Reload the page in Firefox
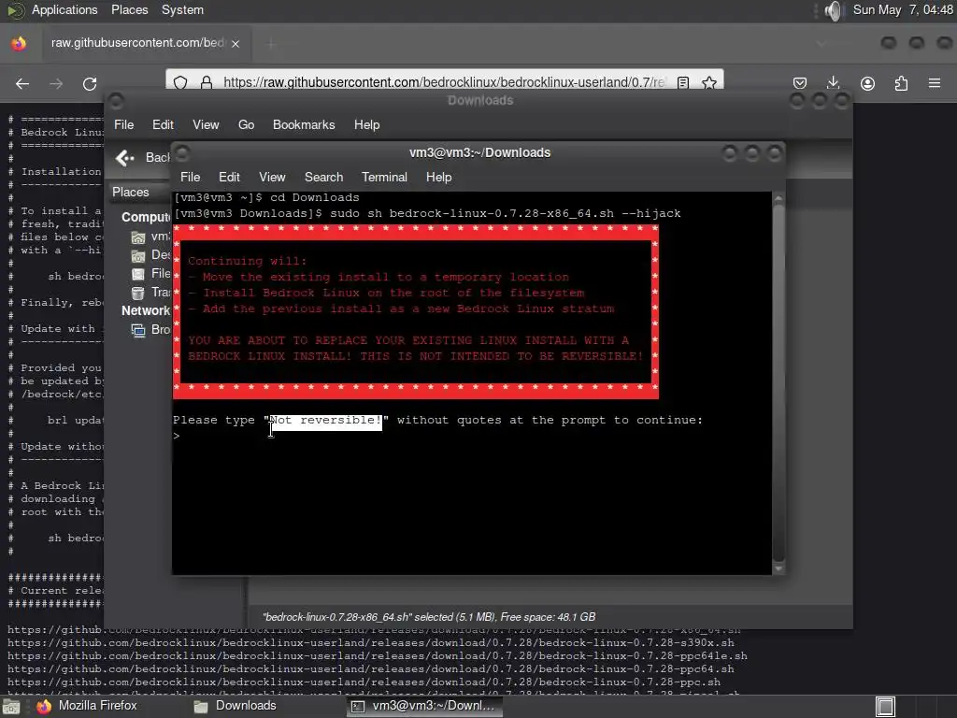 (x=90, y=83)
